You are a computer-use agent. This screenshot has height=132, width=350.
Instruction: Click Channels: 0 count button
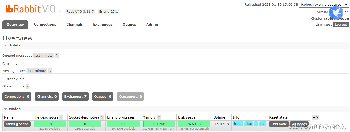[x=47, y=96]
